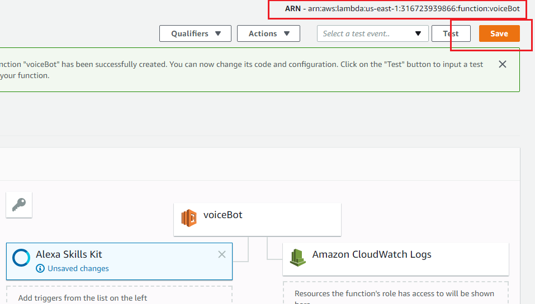Screen dimensions: 535x304
Task: Click the key permissions icon
Action: 19,205
